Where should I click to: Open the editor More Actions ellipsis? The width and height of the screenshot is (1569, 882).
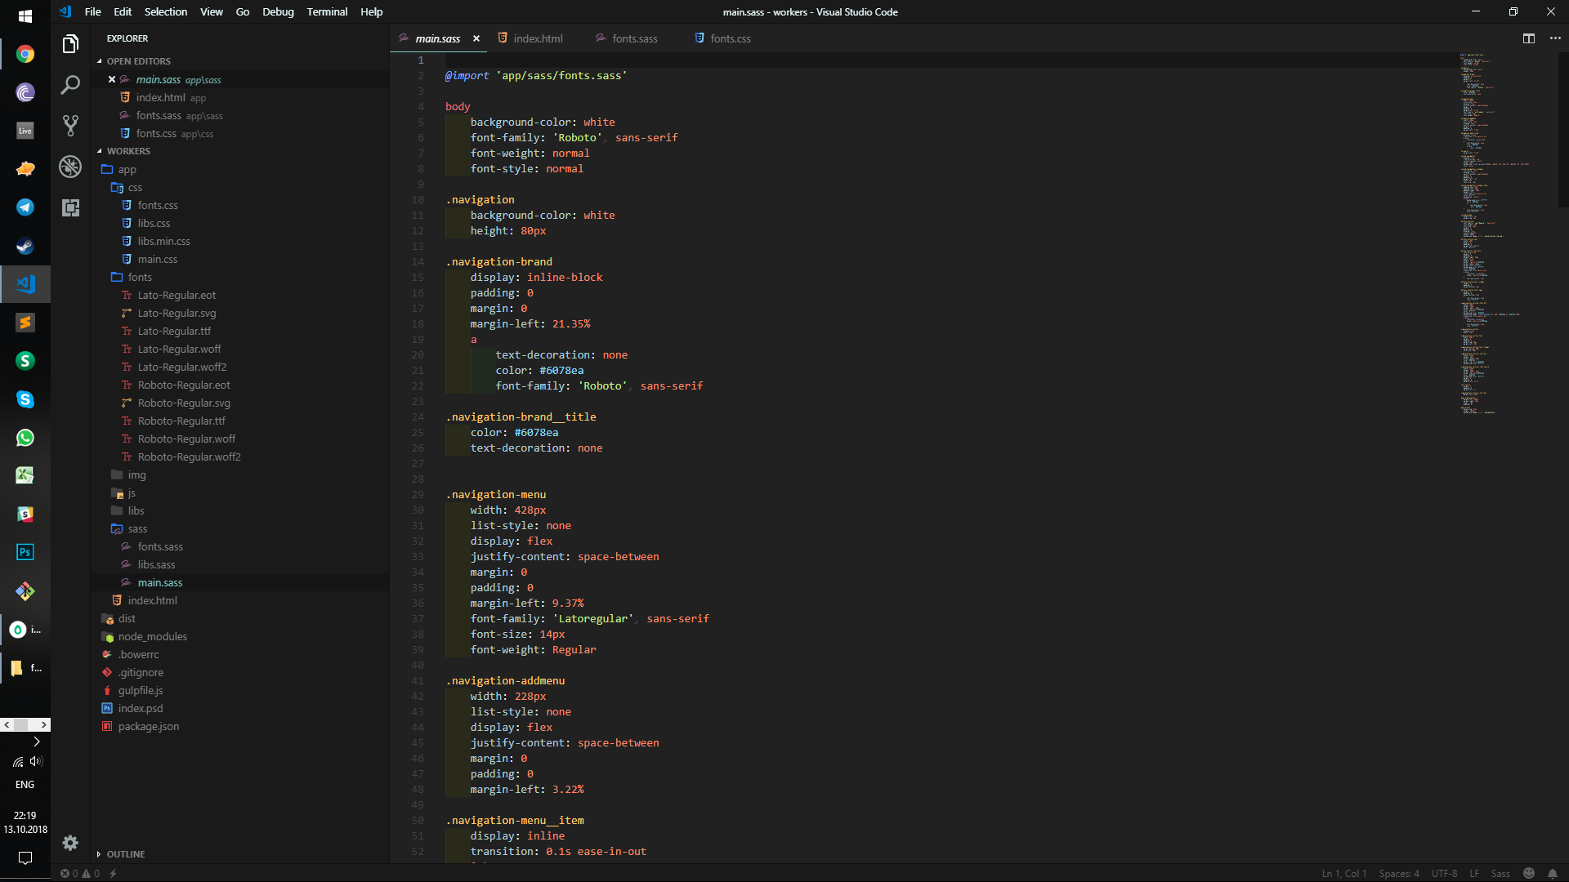1555,38
